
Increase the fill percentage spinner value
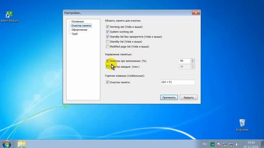click(x=193, y=60)
